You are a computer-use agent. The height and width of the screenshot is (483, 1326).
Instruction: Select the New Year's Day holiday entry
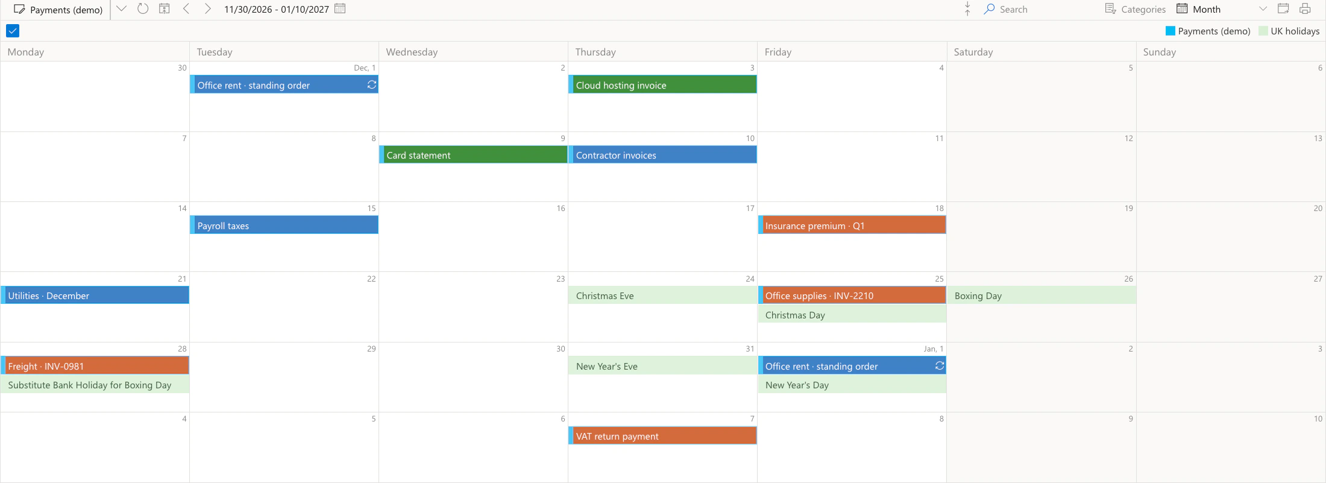[852, 385]
